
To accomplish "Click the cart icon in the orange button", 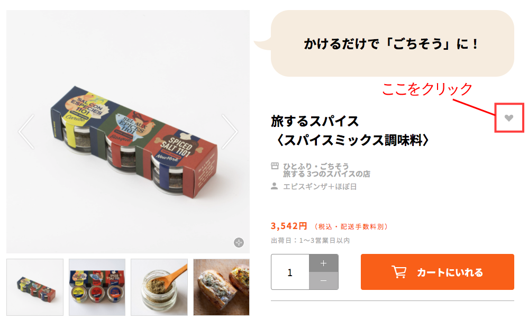I will pos(399,271).
